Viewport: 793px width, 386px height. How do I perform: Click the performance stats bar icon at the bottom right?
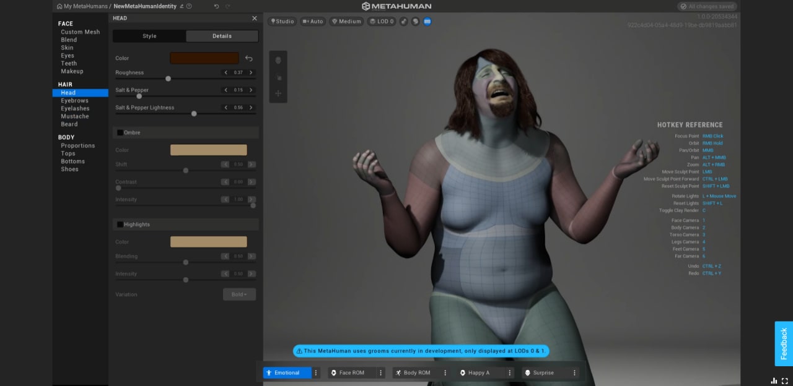[774, 380]
